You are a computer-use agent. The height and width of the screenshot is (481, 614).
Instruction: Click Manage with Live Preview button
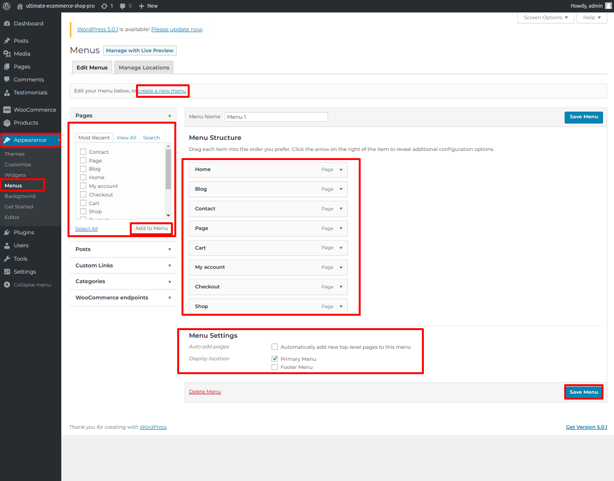click(x=140, y=50)
